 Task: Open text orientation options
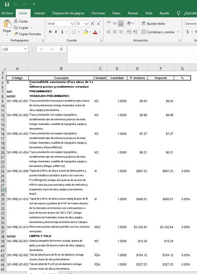130,24
